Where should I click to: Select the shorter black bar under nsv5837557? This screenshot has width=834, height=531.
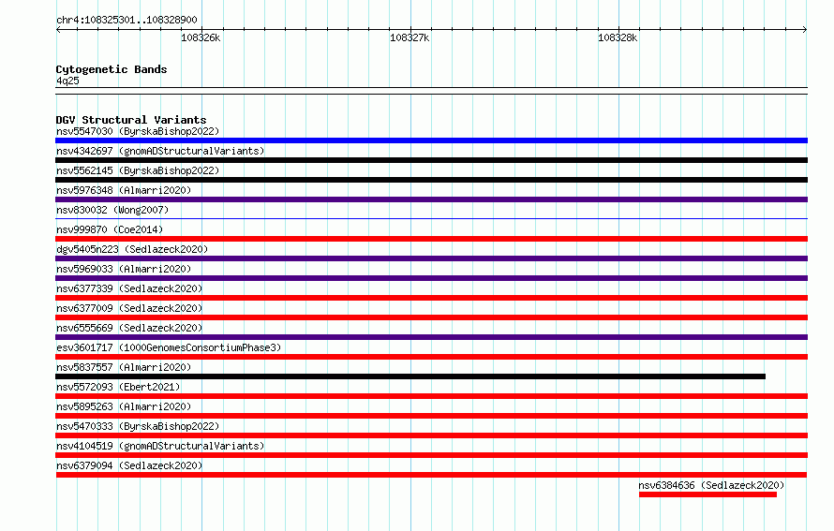tap(410, 376)
